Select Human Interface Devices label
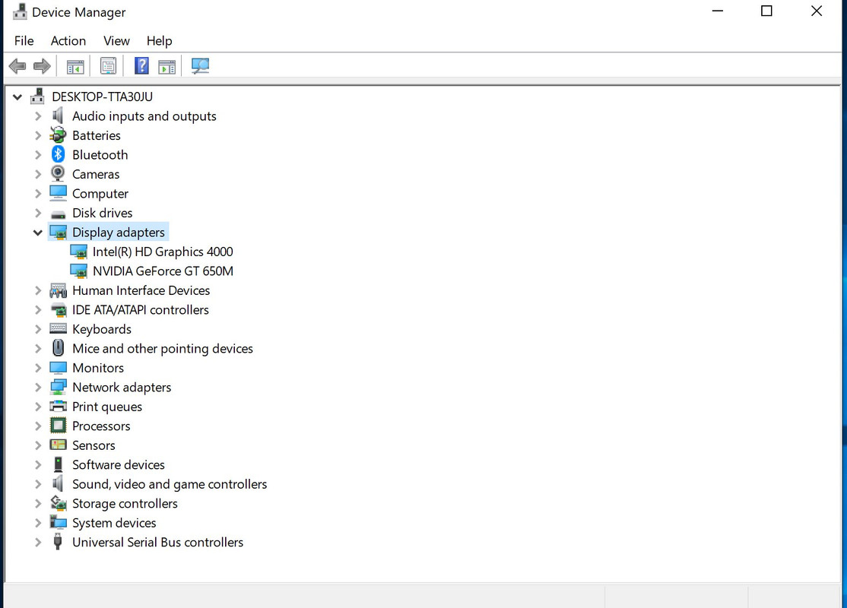The height and width of the screenshot is (608, 847). (141, 290)
